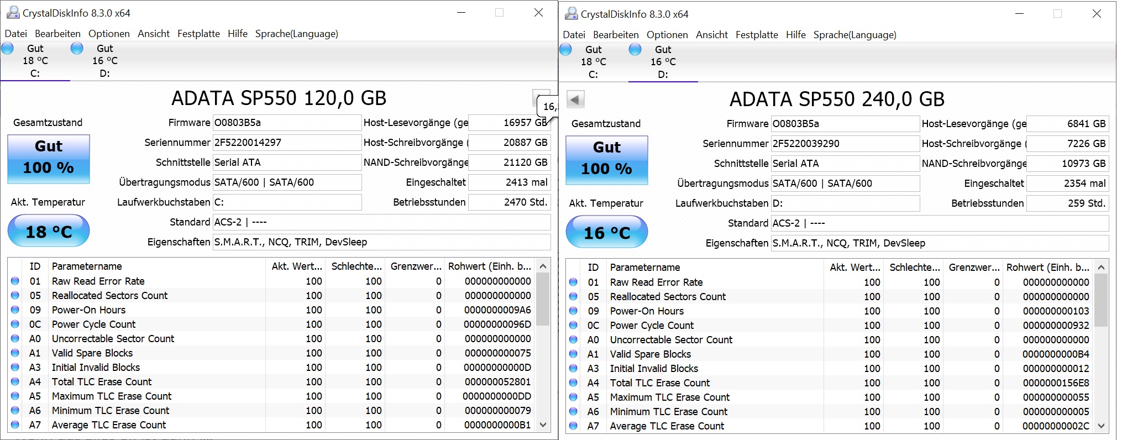Open the Optionen menu in left window
Image resolution: width=1122 pixels, height=440 pixels.
109,34
